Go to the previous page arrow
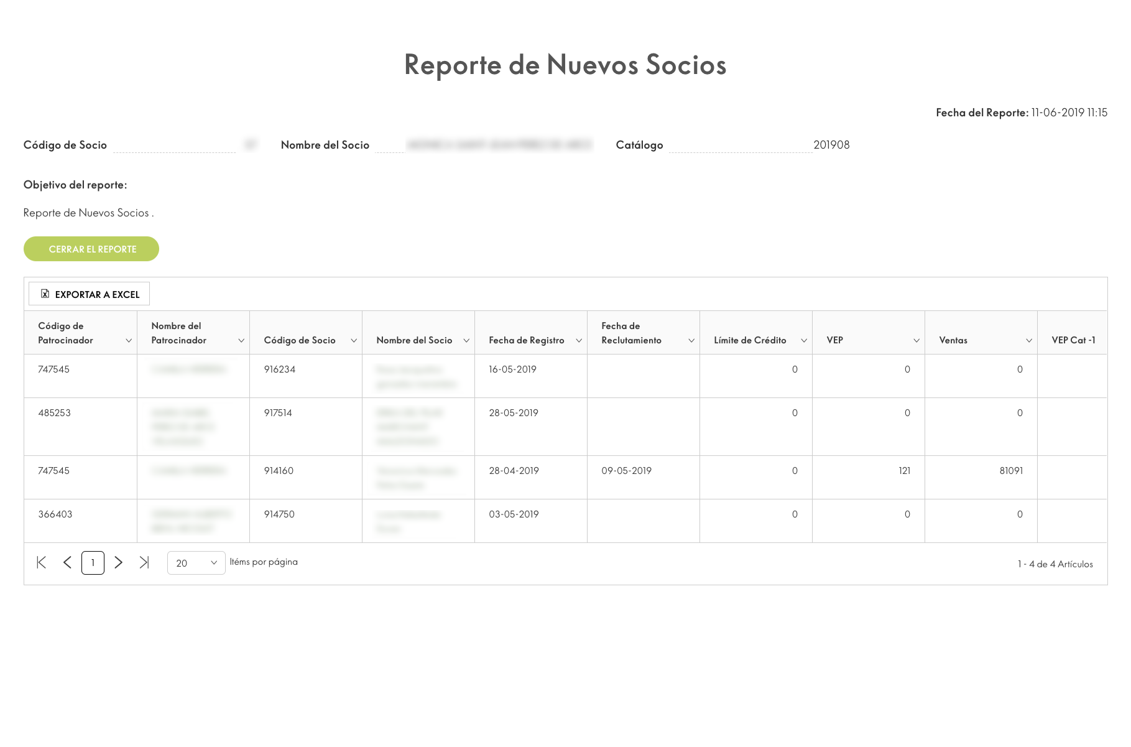1131x747 pixels. (x=67, y=563)
